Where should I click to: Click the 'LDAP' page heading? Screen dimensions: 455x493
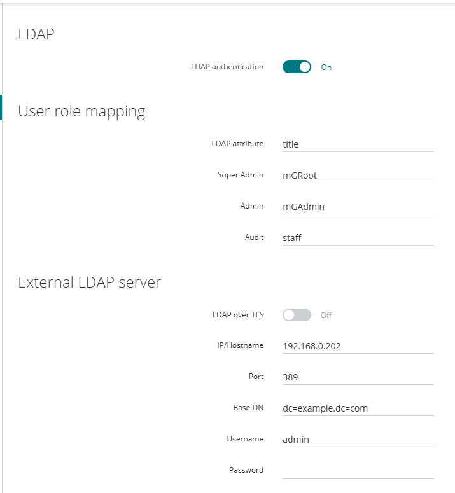(x=36, y=34)
